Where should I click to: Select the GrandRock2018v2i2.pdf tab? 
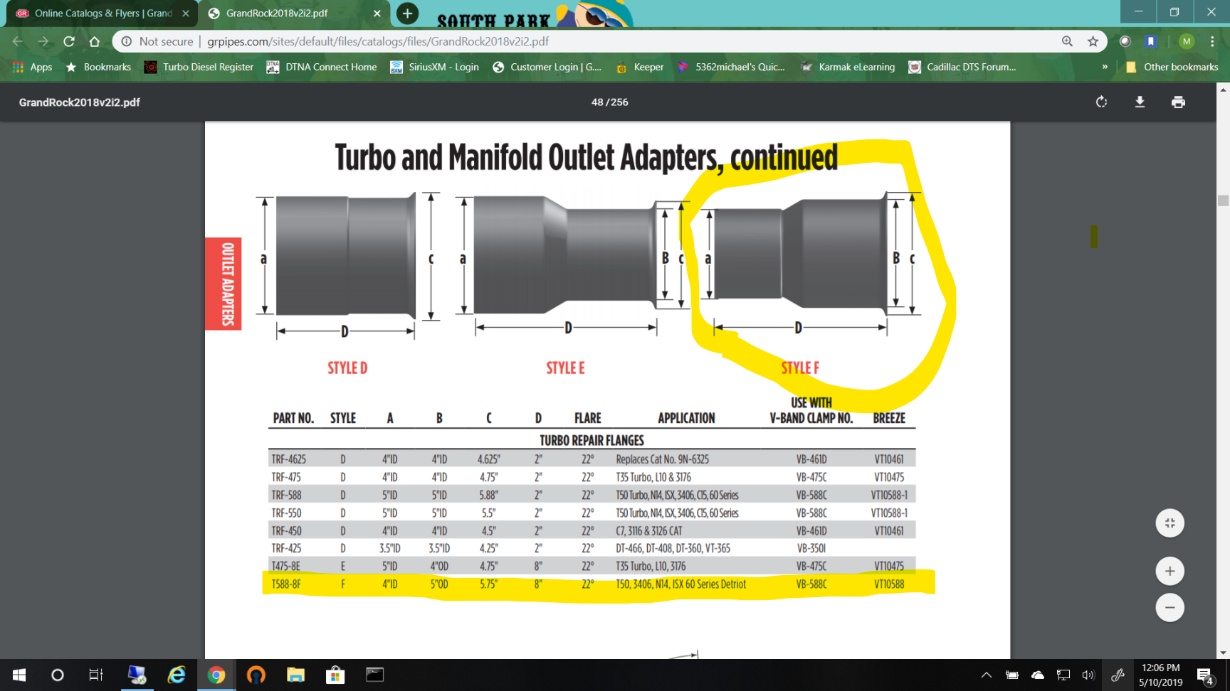295,13
